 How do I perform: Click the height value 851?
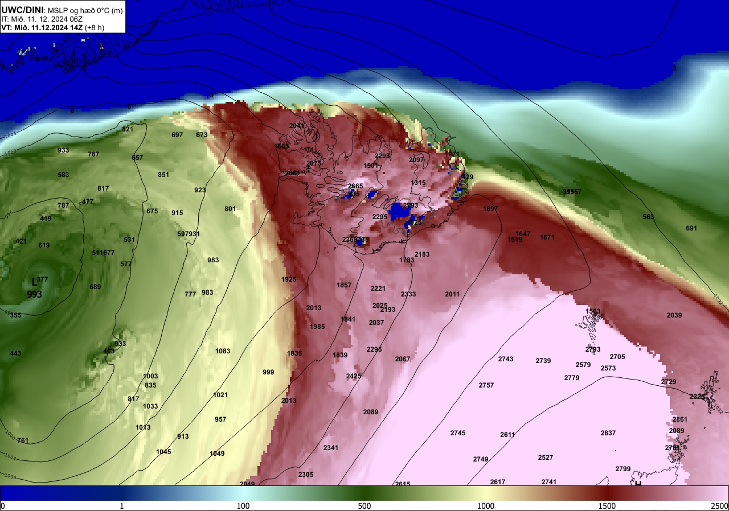point(163,175)
